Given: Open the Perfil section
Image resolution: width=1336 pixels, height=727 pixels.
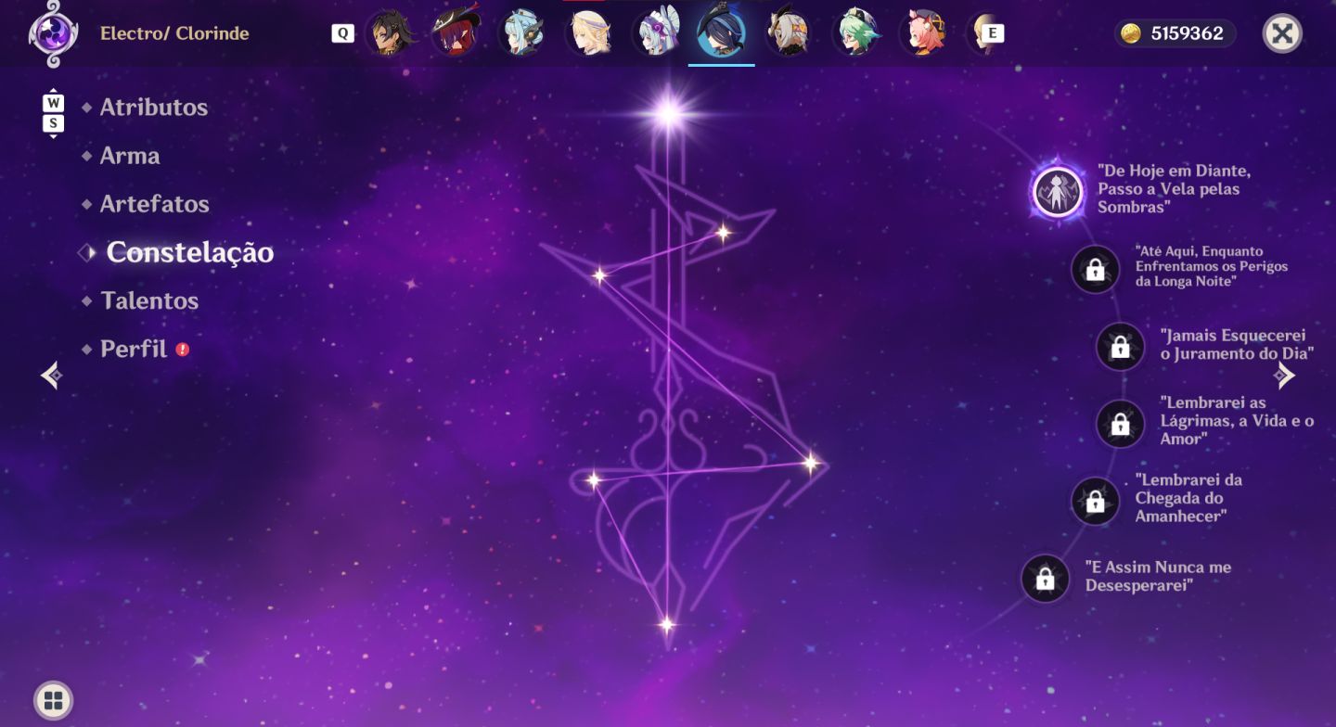Looking at the screenshot, I should 135,349.
